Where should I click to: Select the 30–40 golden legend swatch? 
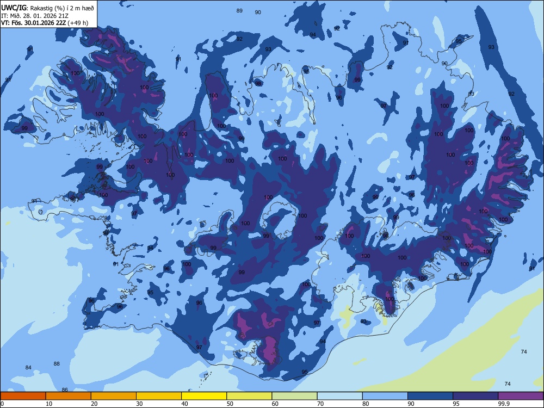[159, 396]
